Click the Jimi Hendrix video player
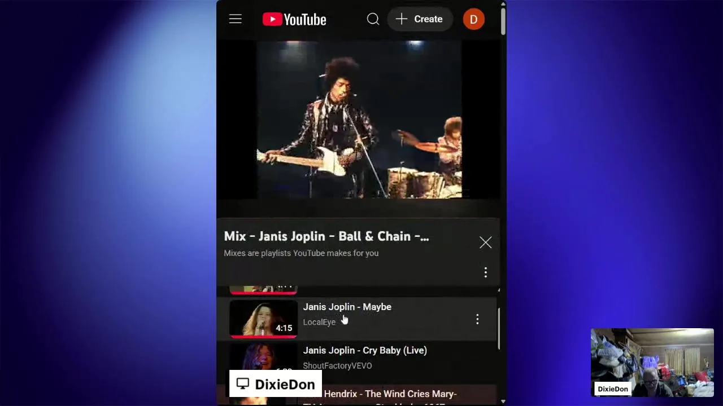This screenshot has height=406, width=723. [x=359, y=120]
